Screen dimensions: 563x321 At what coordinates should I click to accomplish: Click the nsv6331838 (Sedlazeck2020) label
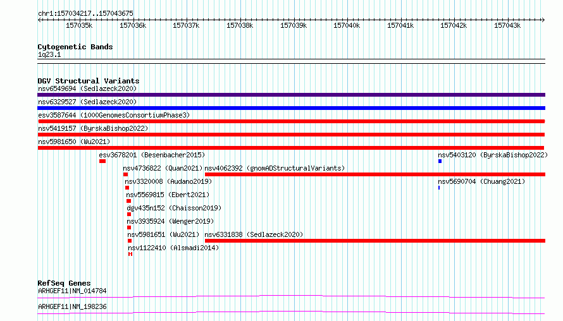click(254, 234)
